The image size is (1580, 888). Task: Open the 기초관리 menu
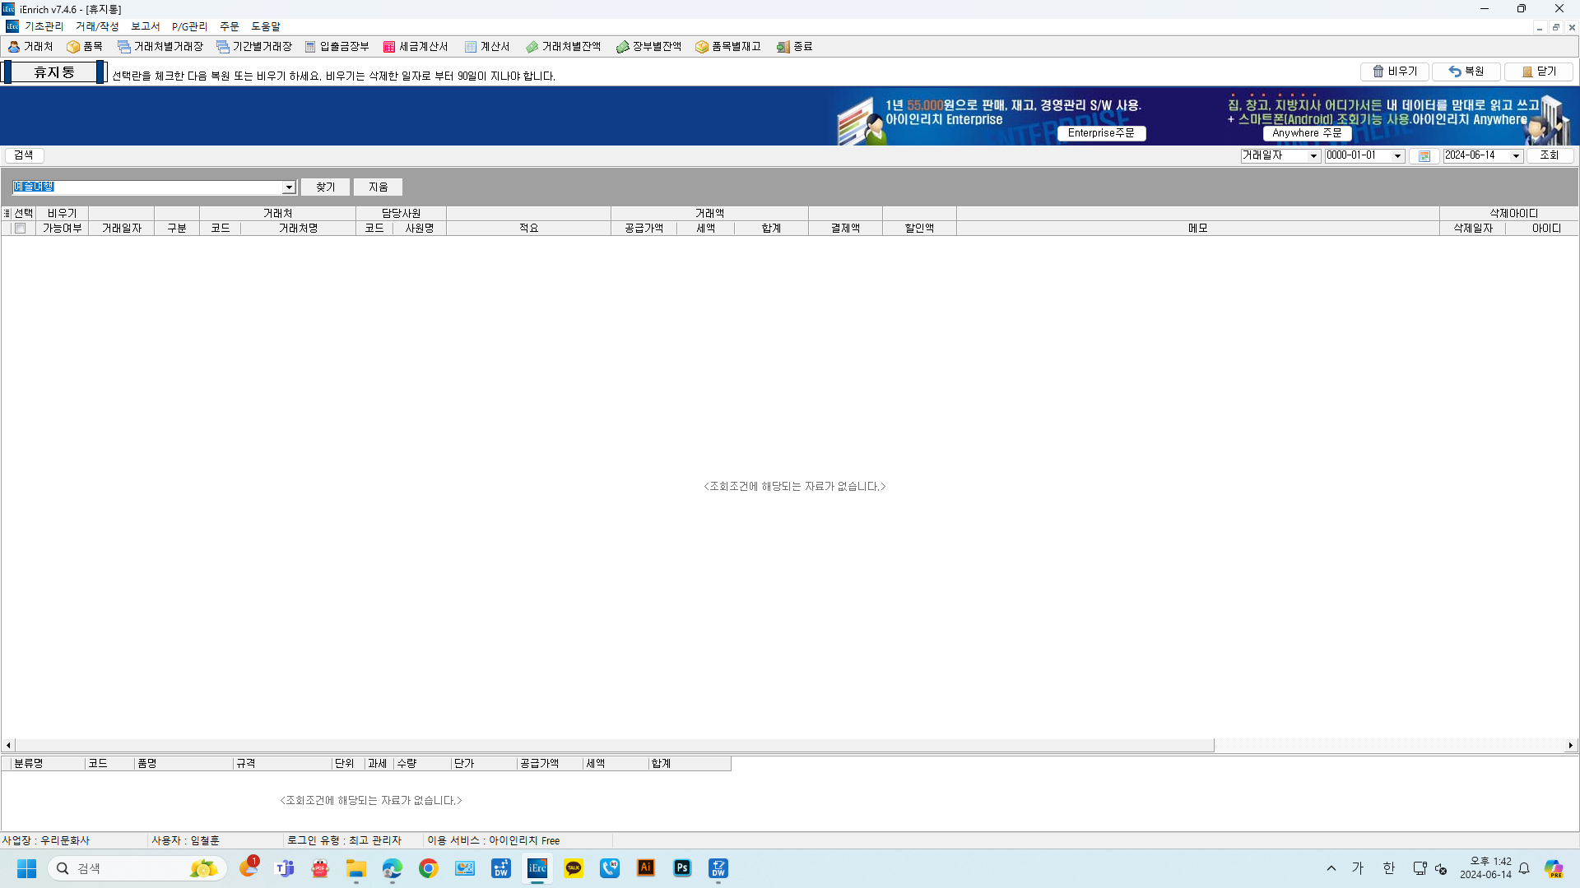point(44,26)
